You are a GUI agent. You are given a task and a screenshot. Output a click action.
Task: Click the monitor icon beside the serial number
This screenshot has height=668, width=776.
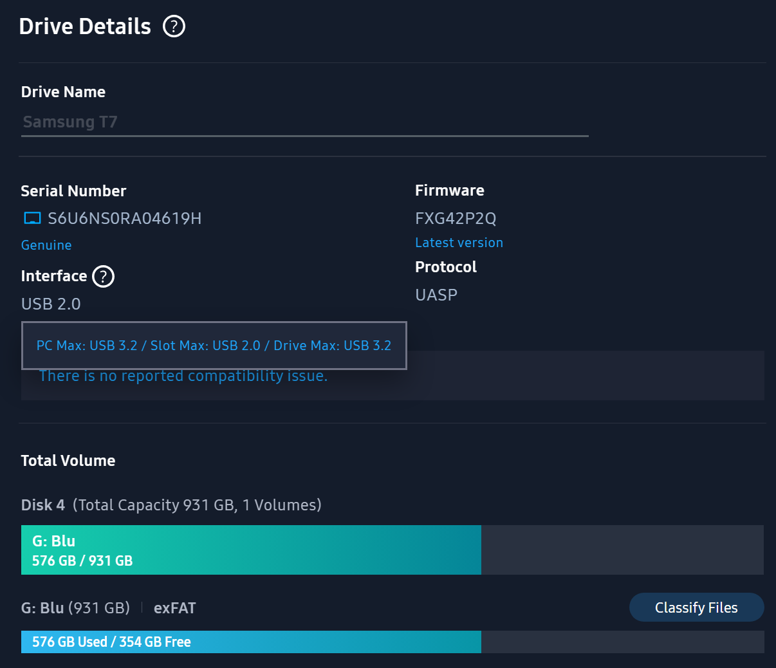(x=31, y=218)
